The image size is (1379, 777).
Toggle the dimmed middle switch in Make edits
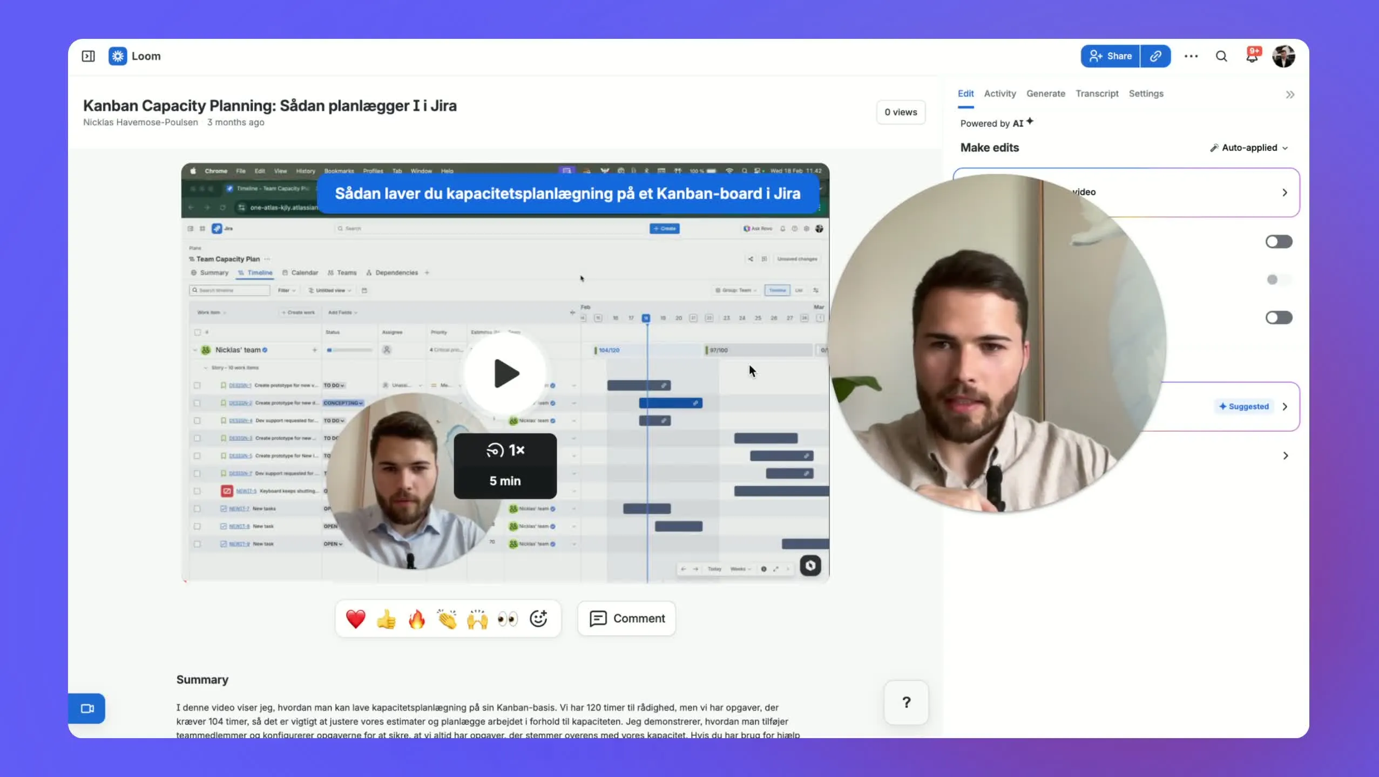(1279, 280)
